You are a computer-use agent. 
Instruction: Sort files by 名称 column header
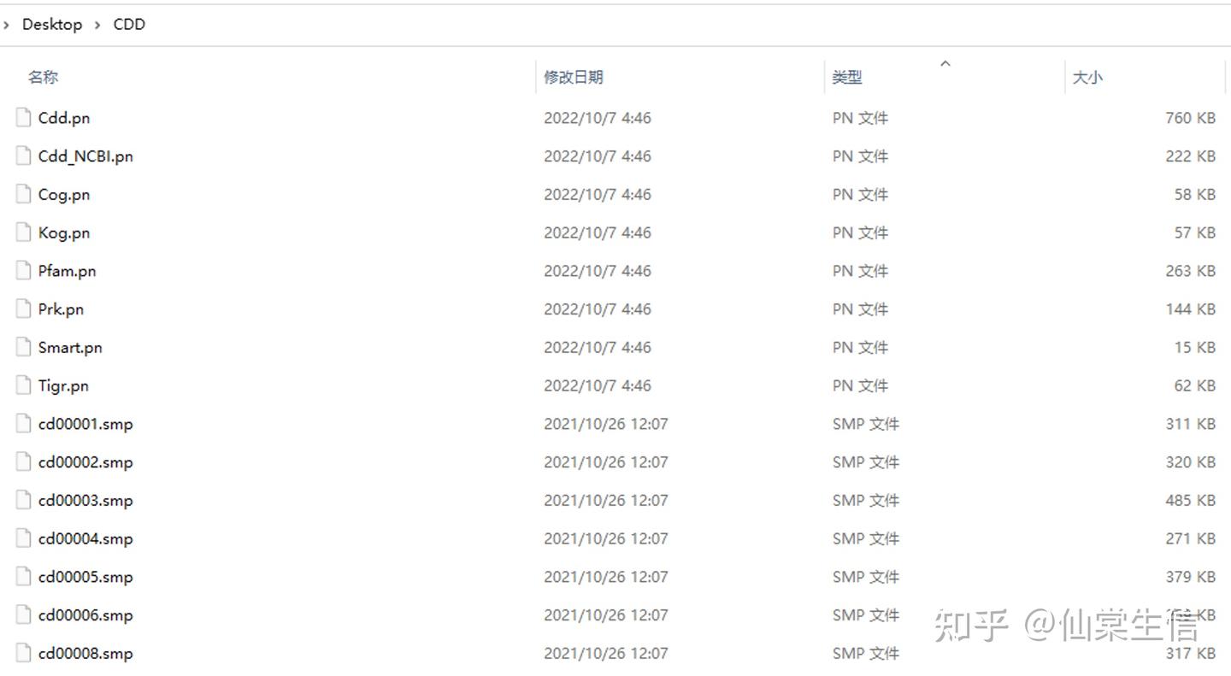tap(44, 77)
